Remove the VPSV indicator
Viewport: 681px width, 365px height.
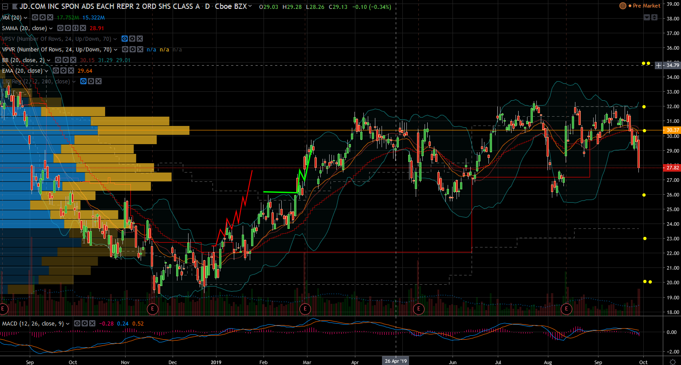tap(140, 39)
